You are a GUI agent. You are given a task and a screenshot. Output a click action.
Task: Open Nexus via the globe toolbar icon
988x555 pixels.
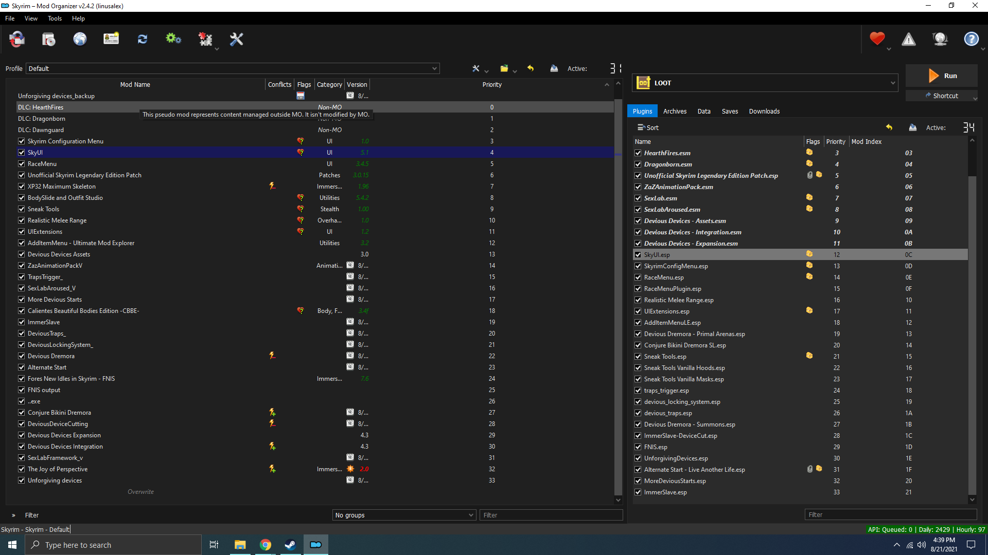tap(80, 39)
